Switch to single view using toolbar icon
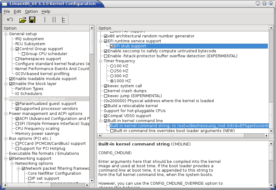 click(45, 20)
